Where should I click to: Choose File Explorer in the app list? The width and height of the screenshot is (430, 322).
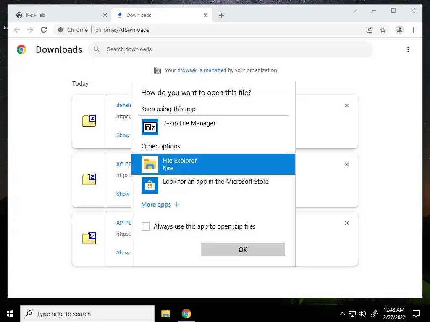213,164
